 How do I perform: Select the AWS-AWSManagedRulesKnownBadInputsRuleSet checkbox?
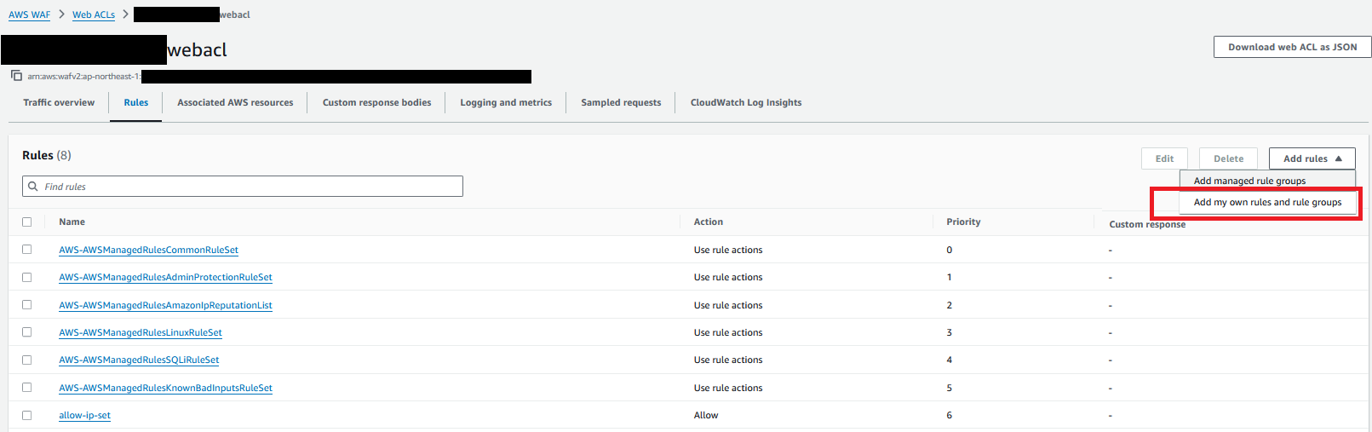(x=26, y=387)
